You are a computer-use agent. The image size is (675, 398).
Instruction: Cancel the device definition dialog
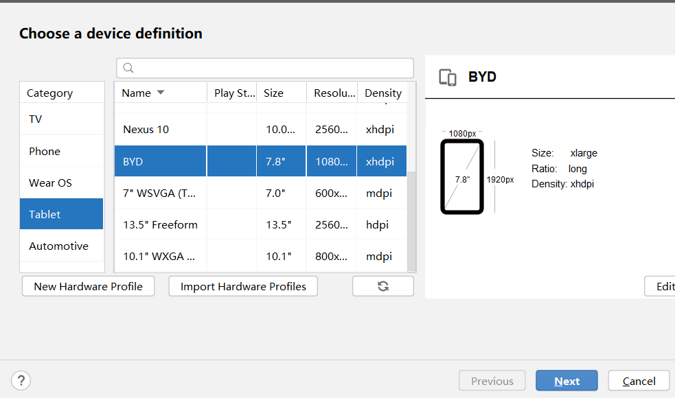tap(639, 381)
